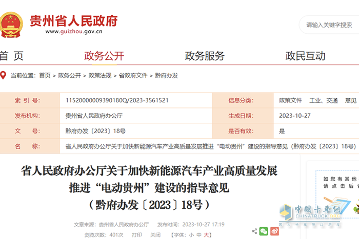Screen dimensions: 359x239
Task: Open the 政民互动 navigation tab
Action: point(305,56)
